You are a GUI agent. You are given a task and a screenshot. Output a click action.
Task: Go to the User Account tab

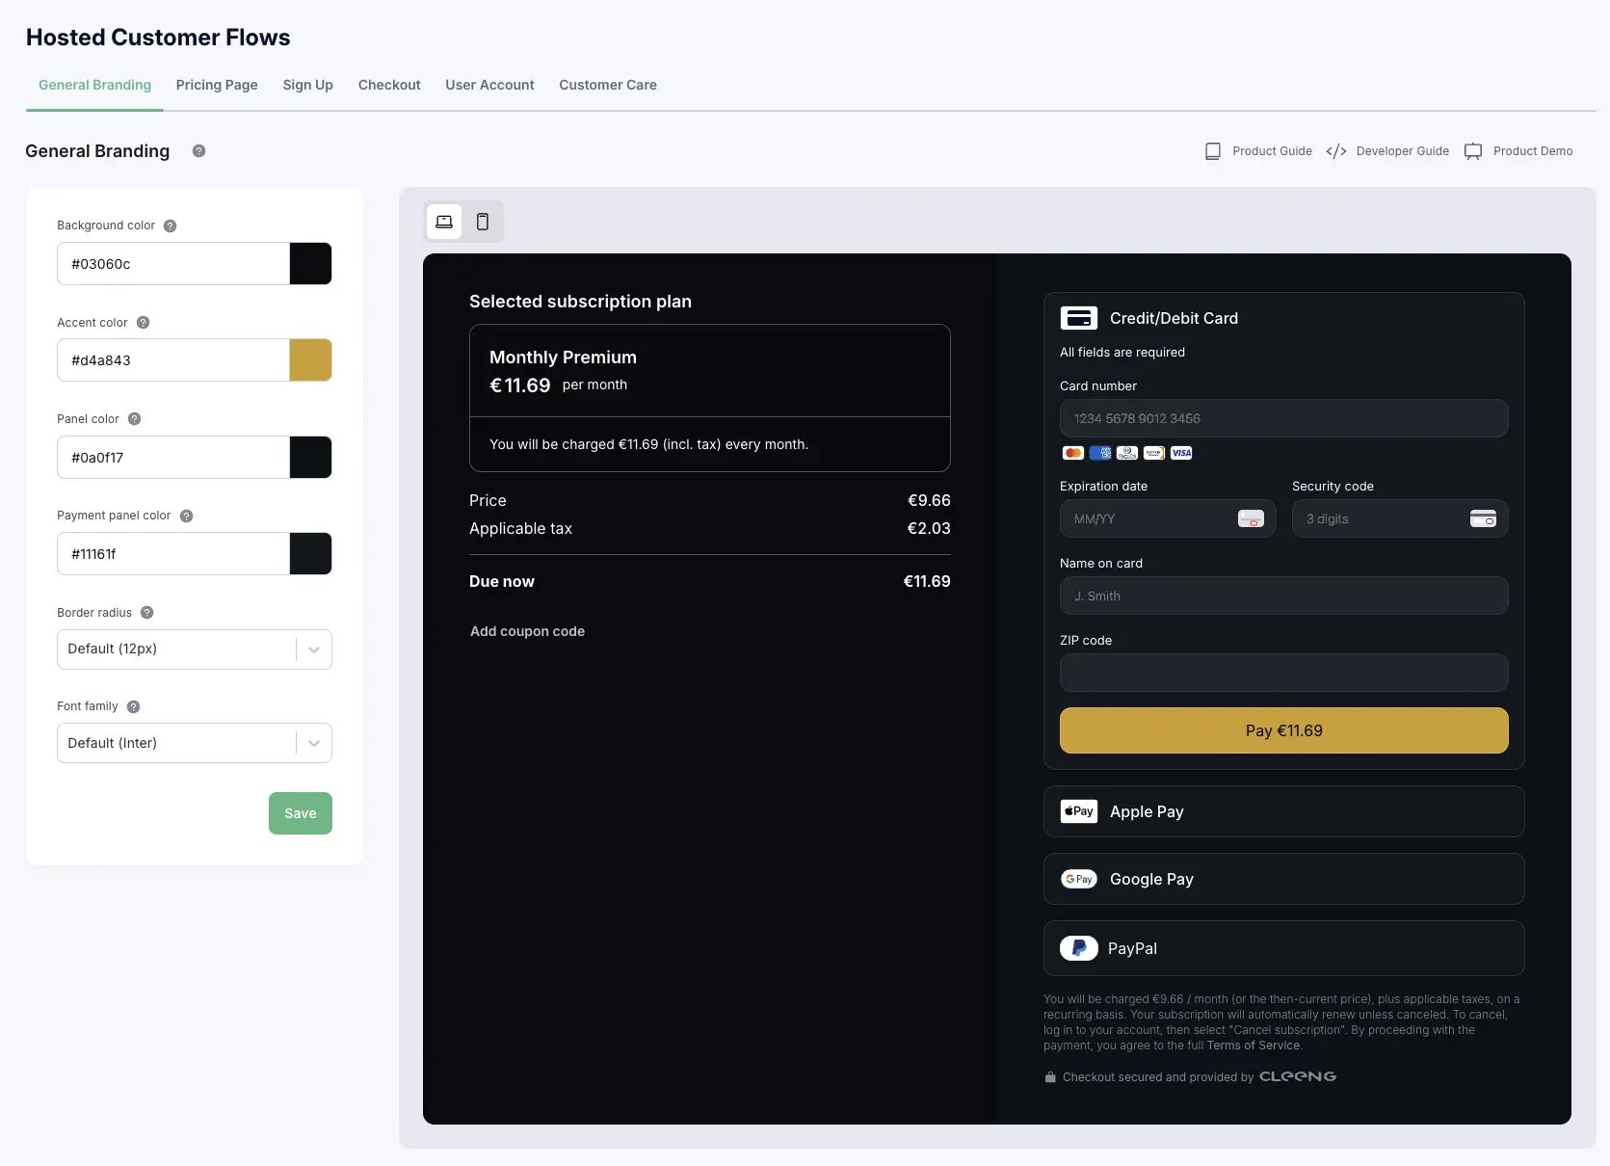pyautogui.click(x=489, y=85)
